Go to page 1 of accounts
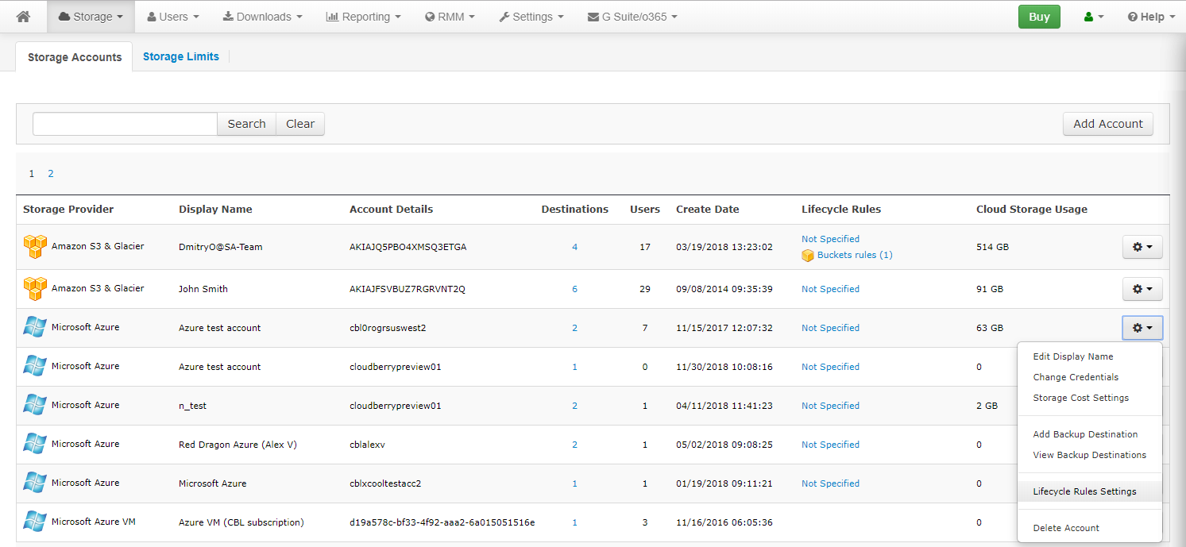 (x=32, y=174)
